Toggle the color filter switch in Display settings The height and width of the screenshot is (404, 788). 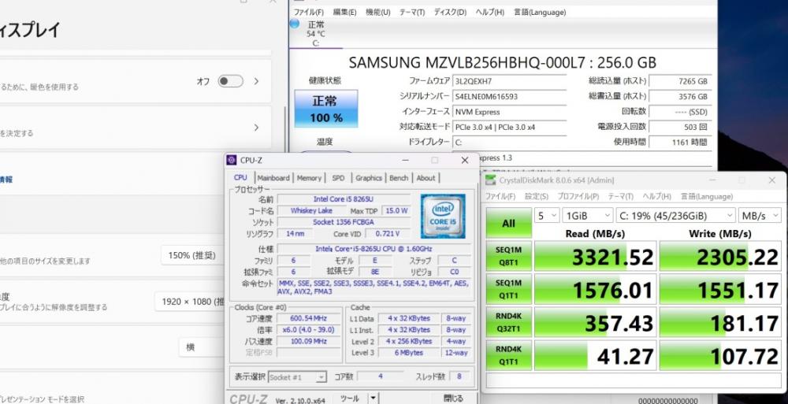(231, 81)
